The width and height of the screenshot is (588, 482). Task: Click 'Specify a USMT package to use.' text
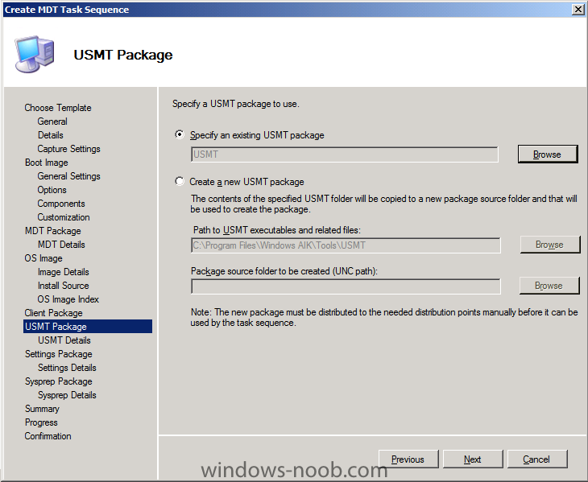click(235, 104)
